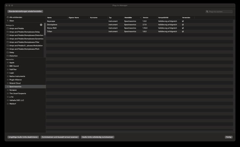Screen dimensions: 240x147
Task: Click the Oben label in sidebar
Action: [x=12, y=21]
